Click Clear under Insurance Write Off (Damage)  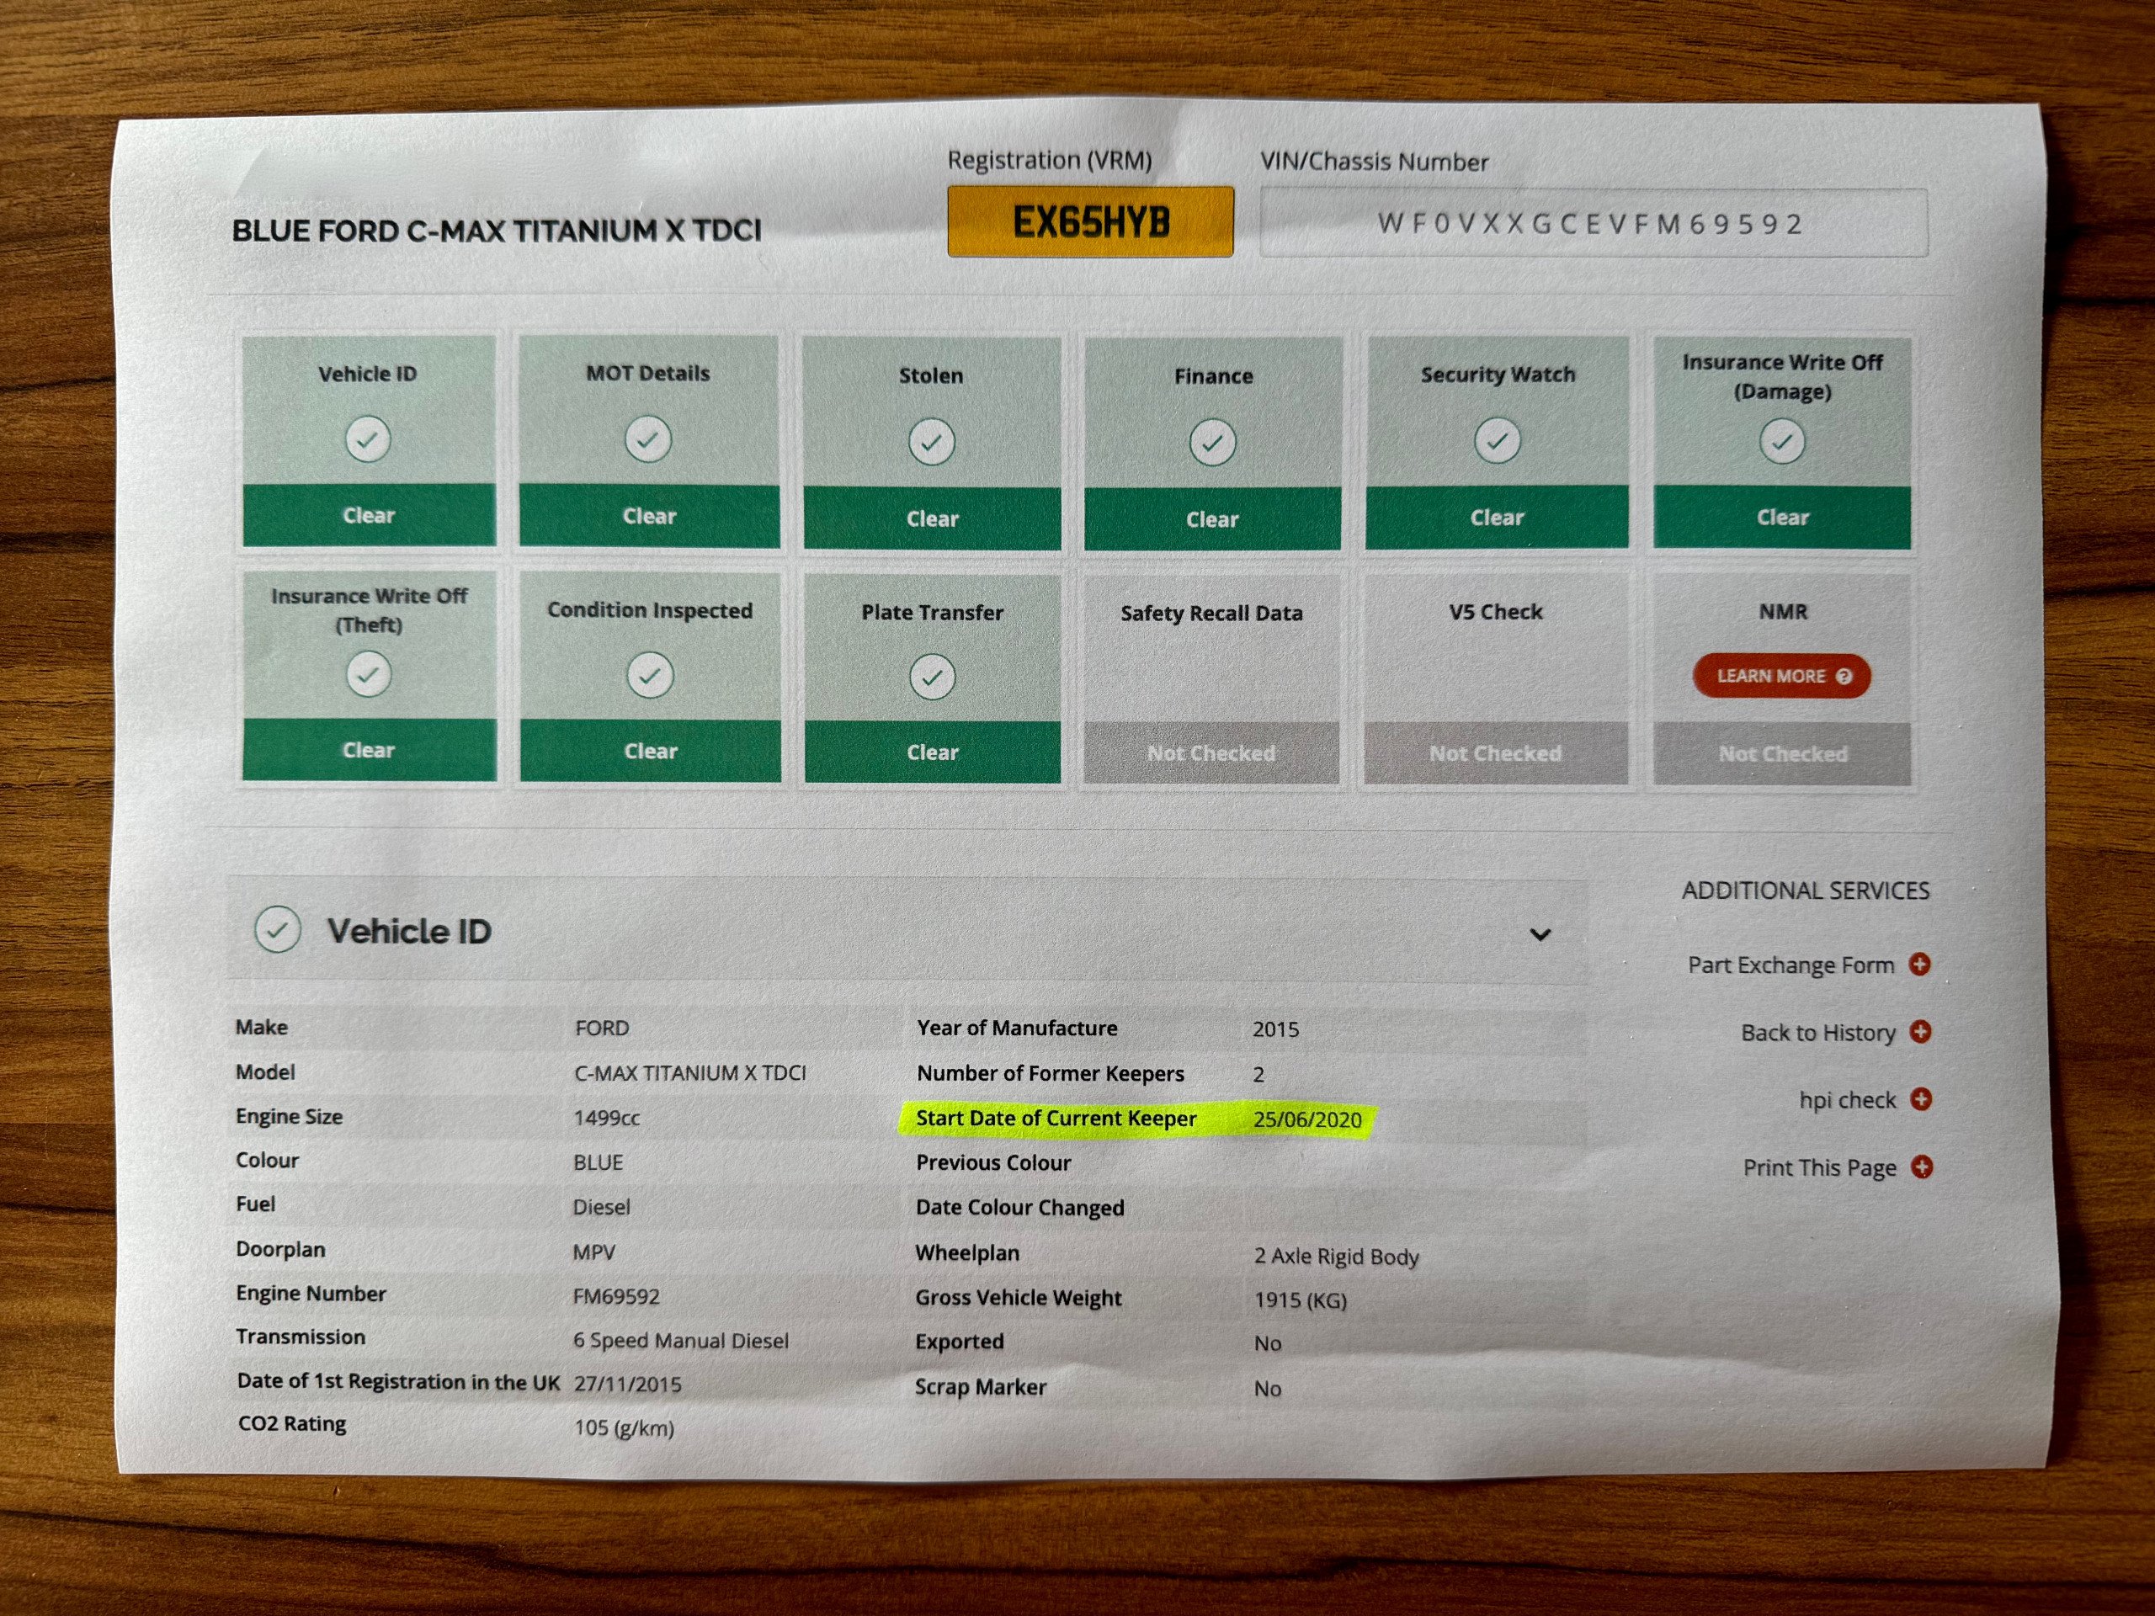tap(1782, 518)
